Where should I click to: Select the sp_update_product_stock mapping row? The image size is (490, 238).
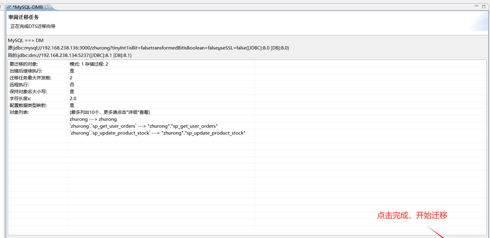pyautogui.click(x=157, y=133)
